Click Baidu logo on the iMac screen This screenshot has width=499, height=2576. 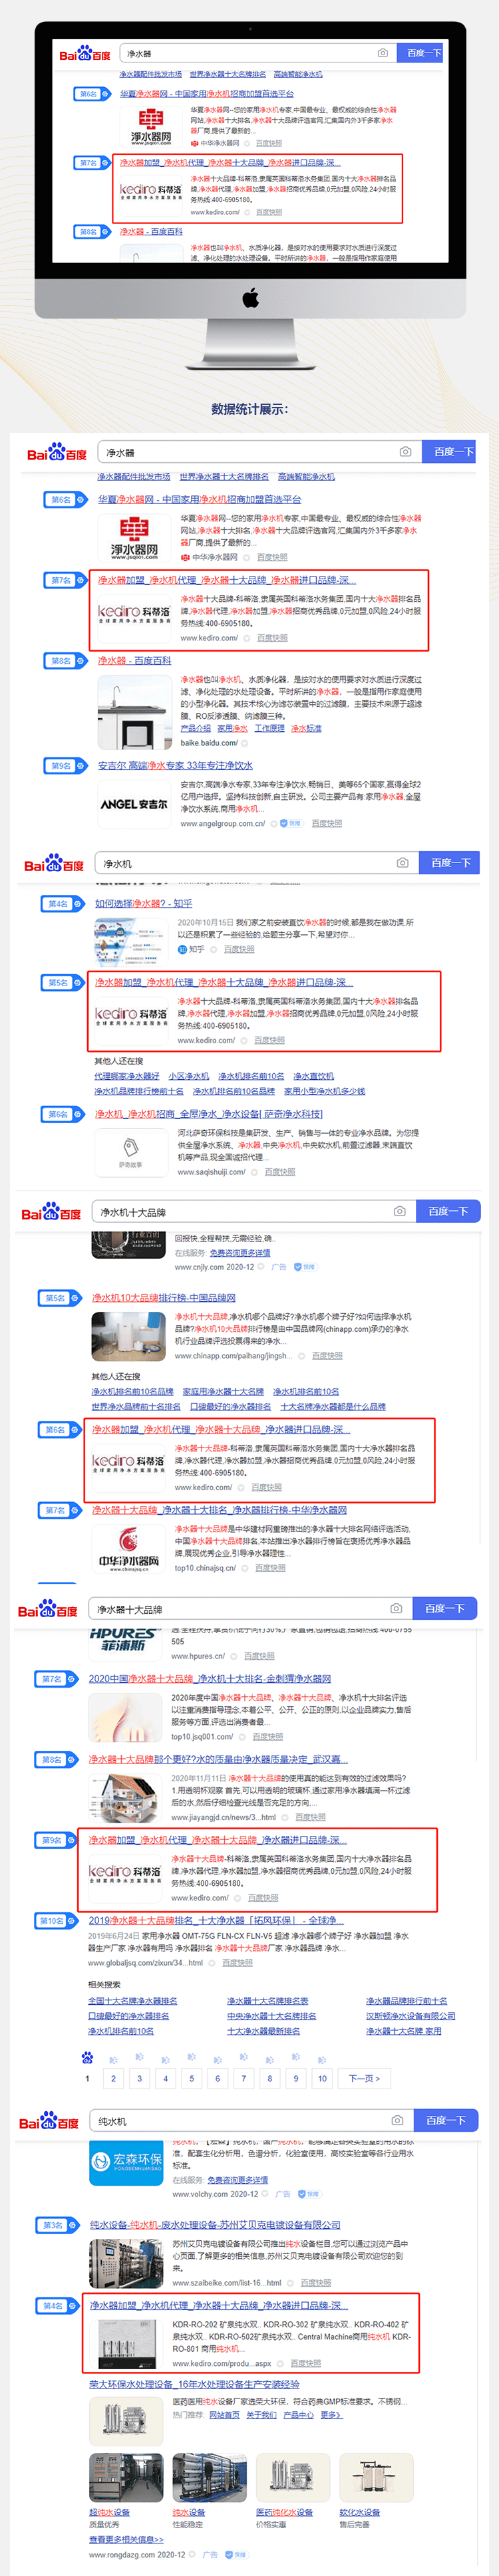(85, 54)
